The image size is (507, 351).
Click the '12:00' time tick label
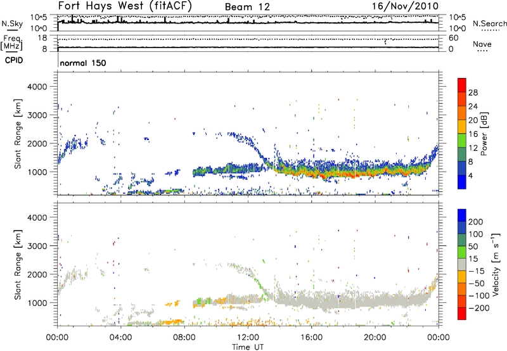pyautogui.click(x=248, y=338)
